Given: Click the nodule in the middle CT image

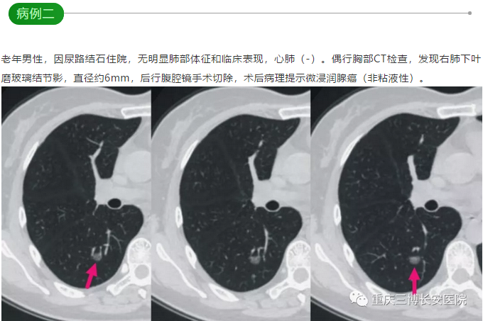Looking at the screenshot, I should tap(255, 260).
